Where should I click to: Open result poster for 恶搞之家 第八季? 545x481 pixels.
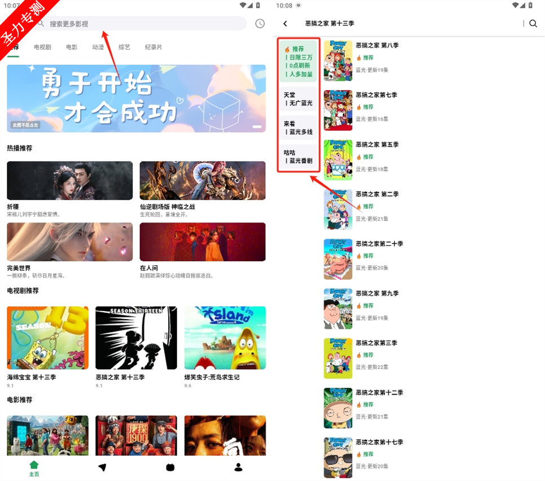tap(338, 61)
